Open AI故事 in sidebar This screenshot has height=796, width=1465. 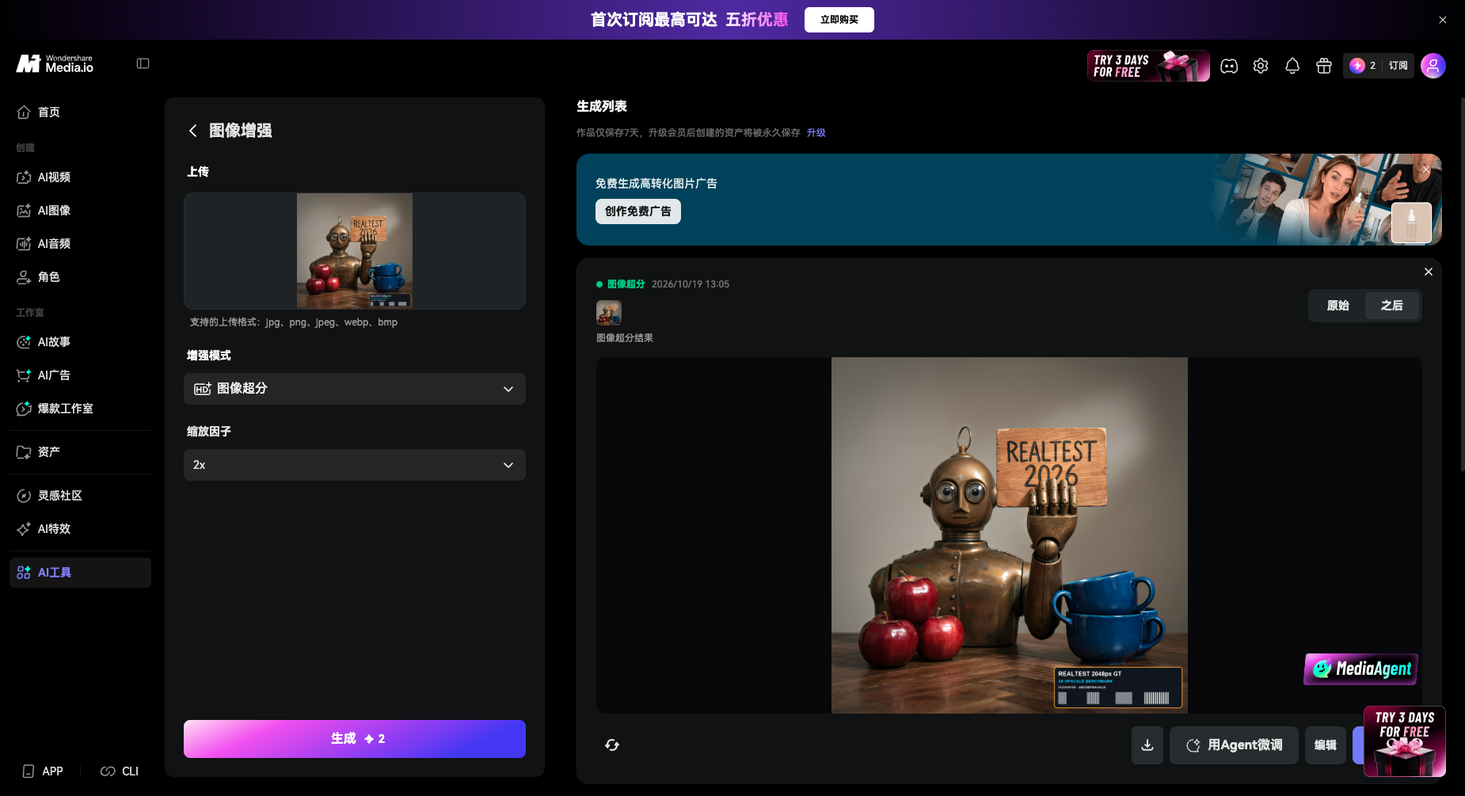(80, 342)
